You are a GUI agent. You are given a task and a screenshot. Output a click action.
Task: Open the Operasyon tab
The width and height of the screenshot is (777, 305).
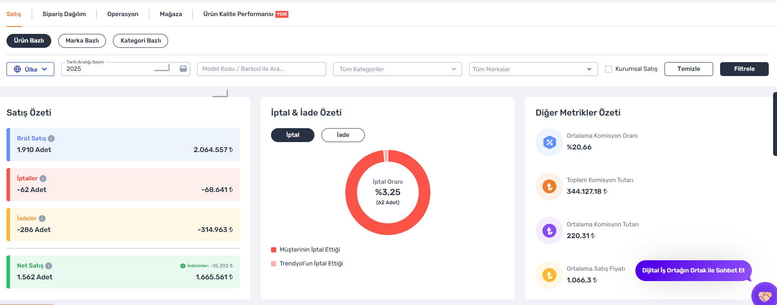123,14
